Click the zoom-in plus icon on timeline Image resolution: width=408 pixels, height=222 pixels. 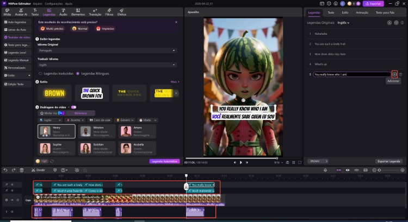[403, 170]
